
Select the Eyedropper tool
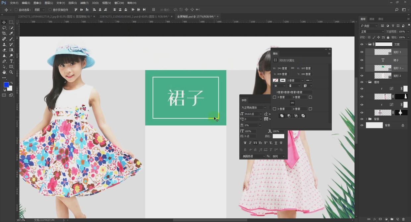pos(11,33)
